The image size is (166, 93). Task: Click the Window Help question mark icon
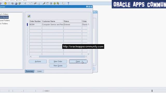[x=68, y=3]
